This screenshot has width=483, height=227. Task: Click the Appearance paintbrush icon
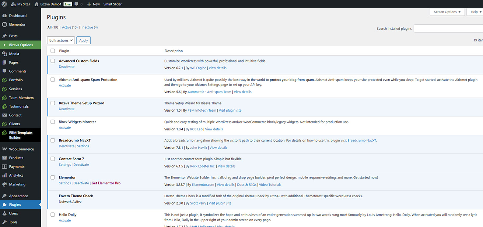4,196
